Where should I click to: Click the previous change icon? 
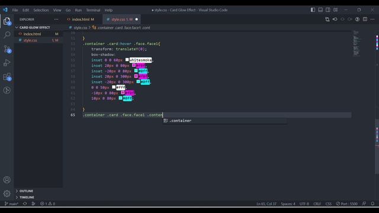[x=342, y=20]
